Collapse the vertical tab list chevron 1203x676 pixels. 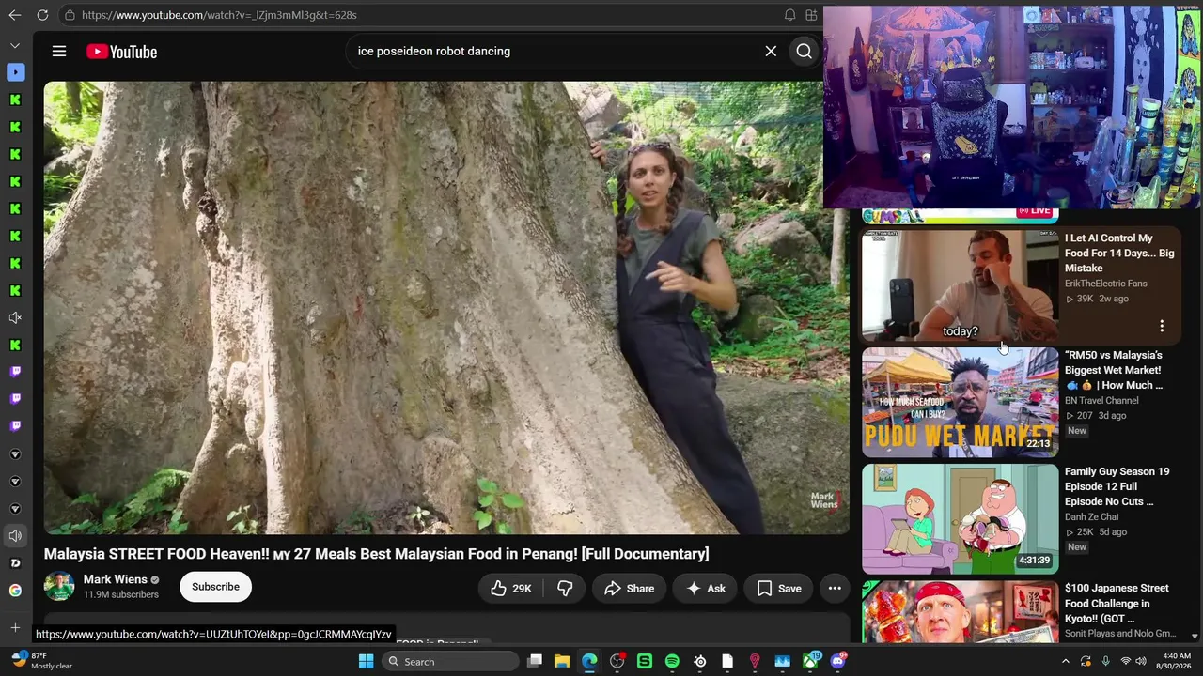click(x=15, y=45)
